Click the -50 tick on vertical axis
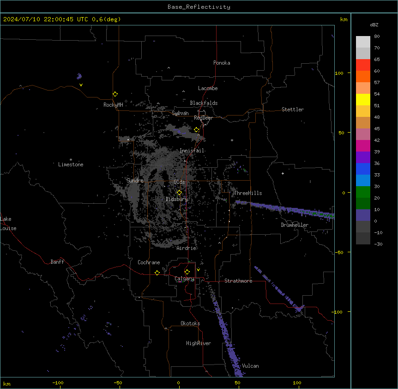 pyautogui.click(x=339, y=252)
